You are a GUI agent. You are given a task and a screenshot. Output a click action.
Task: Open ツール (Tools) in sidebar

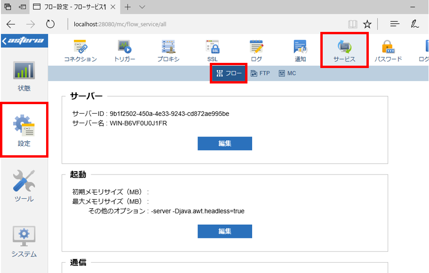(24, 186)
